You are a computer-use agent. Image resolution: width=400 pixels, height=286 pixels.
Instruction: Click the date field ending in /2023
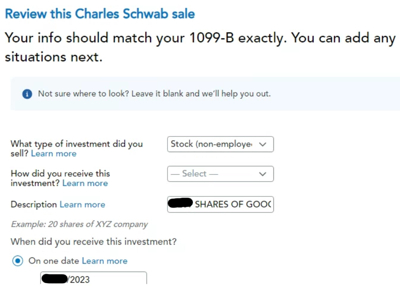(x=94, y=278)
